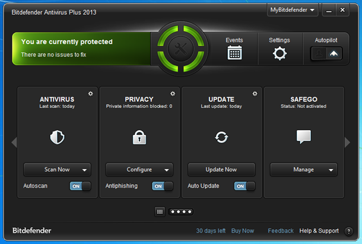Click the Update refresh arrows icon
Viewport: 362px width, 244px height.
(221, 137)
